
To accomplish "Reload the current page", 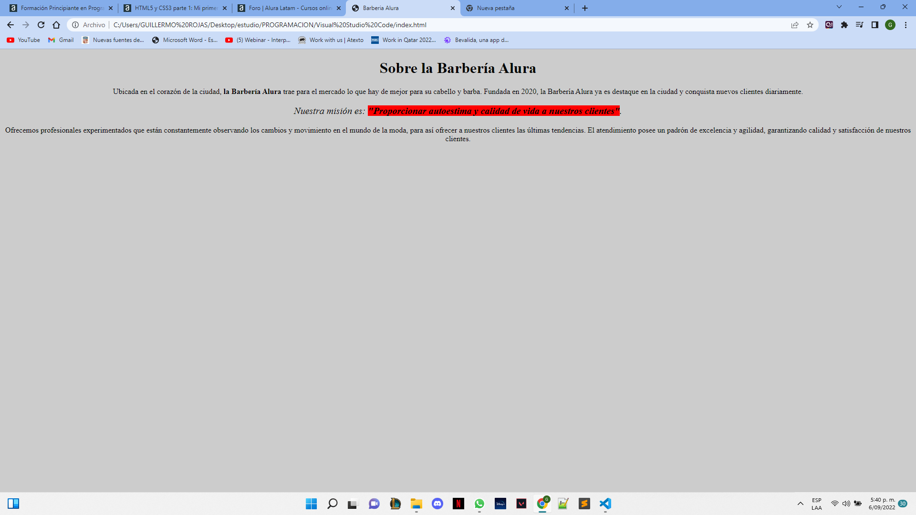I will pos(41,25).
